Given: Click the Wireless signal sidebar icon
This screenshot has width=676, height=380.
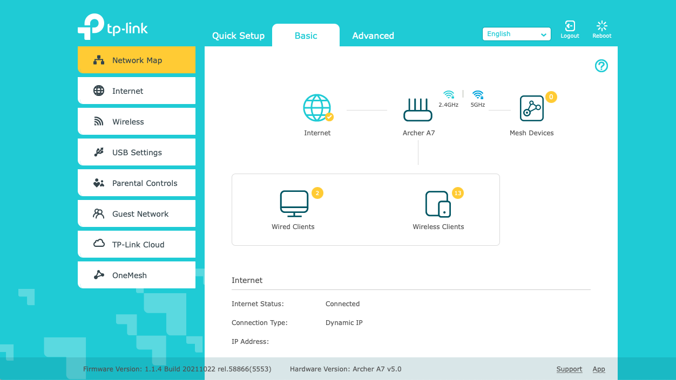Looking at the screenshot, I should [99, 122].
